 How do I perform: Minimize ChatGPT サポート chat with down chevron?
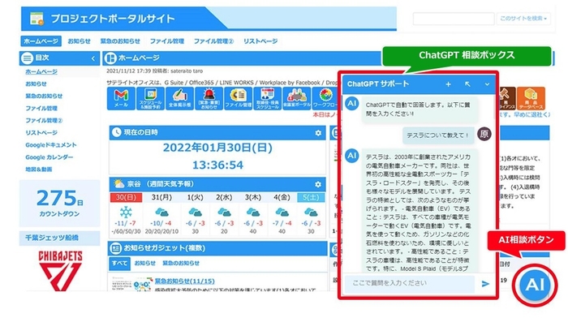tap(487, 84)
